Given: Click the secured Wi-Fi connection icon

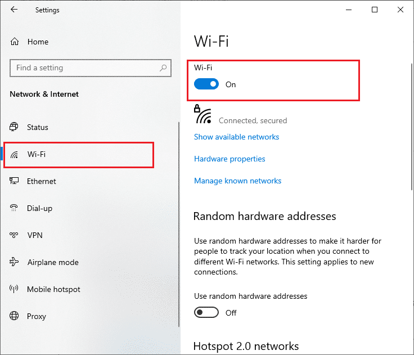Looking at the screenshot, I should click(x=202, y=114).
